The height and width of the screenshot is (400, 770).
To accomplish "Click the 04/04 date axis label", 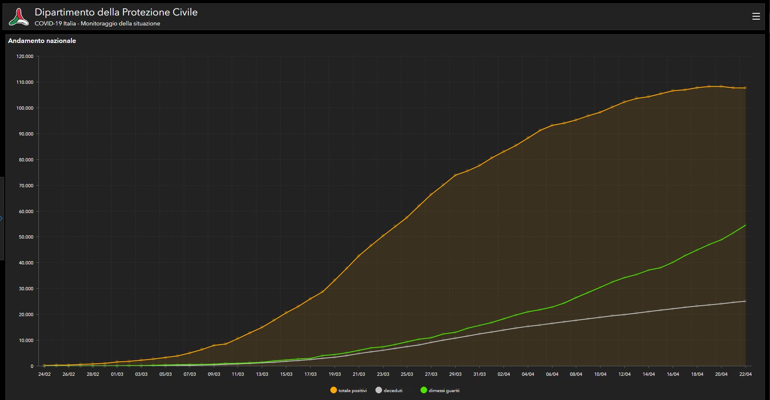I will click(528, 374).
